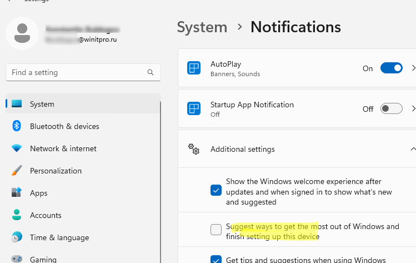Uncheck Get tips and suggestions checkbox
The height and width of the screenshot is (263, 416).
(x=216, y=259)
